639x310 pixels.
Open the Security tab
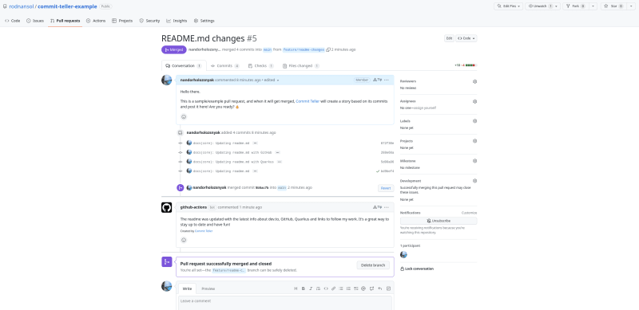pos(149,21)
